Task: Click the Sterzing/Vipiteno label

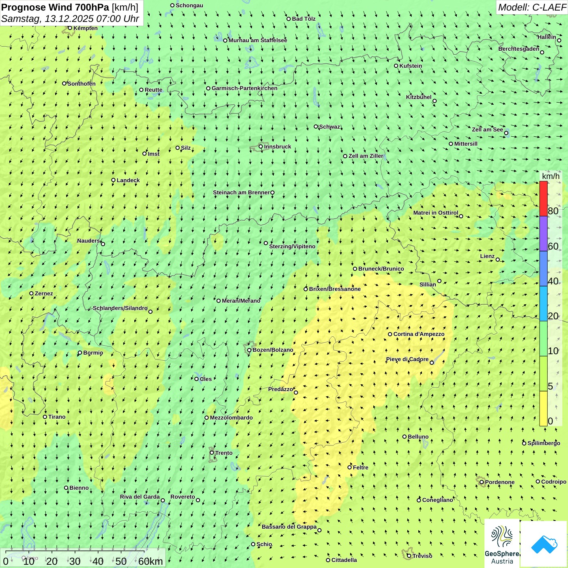Action: [292, 246]
